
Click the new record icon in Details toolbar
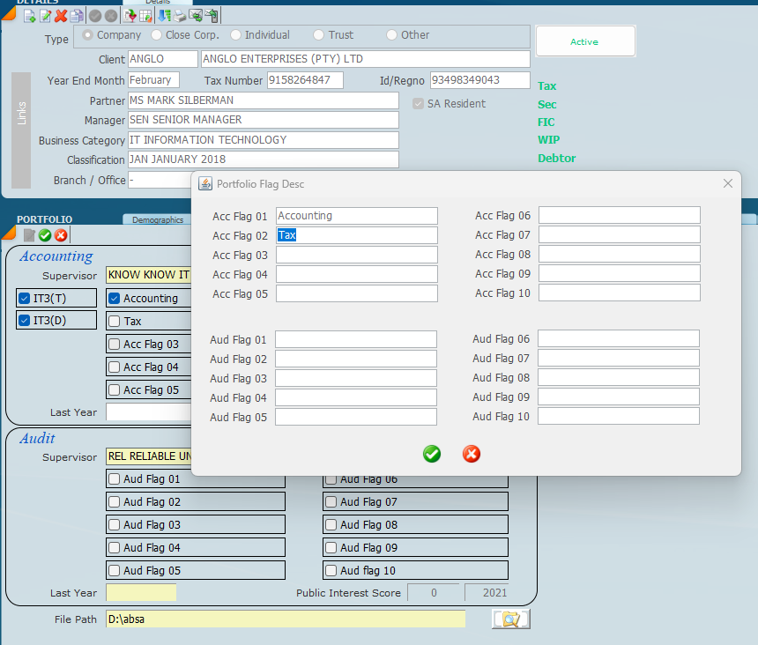pos(29,16)
